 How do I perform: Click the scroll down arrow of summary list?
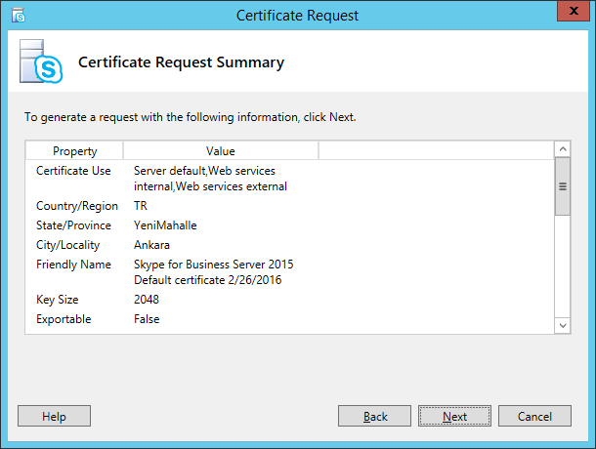click(x=563, y=326)
